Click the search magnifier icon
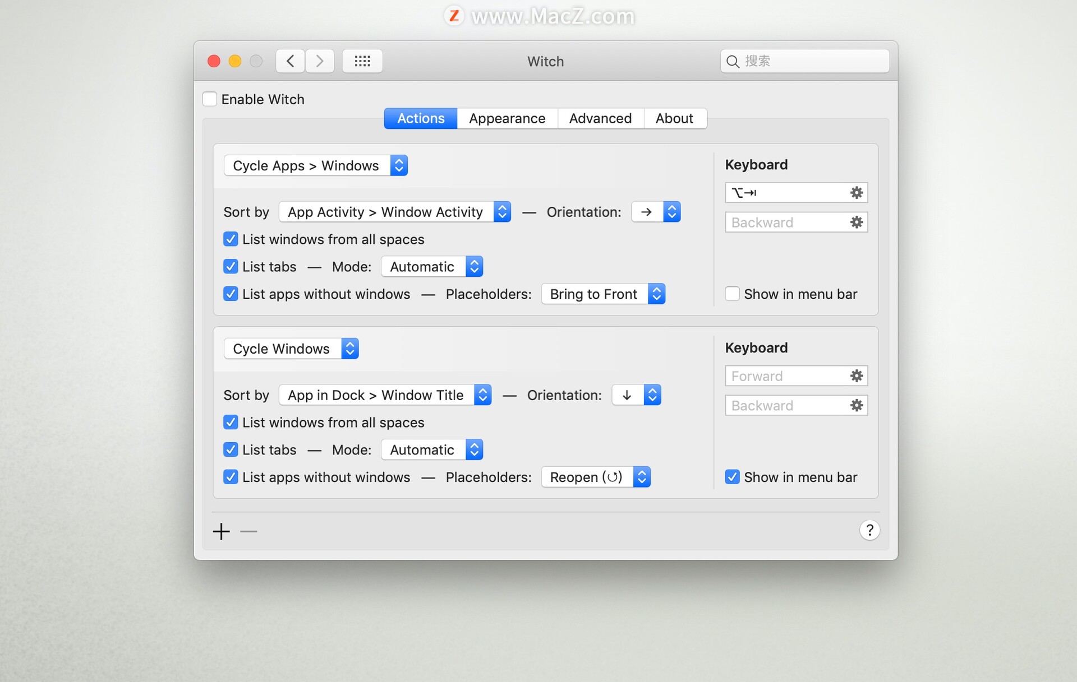This screenshot has width=1077, height=682. pos(733,61)
